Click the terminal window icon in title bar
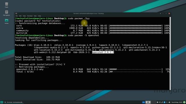The height and width of the screenshot is (104, 186). 16,14
